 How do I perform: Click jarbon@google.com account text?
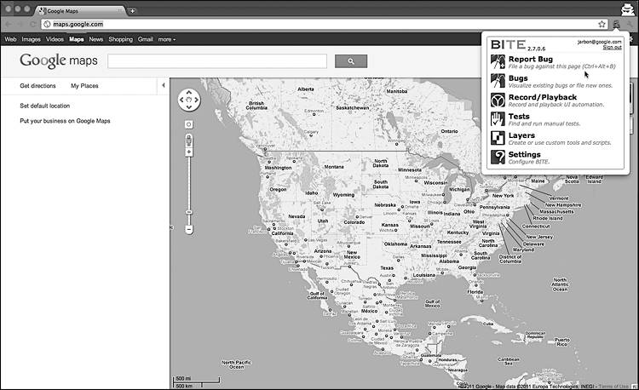pyautogui.click(x=600, y=42)
